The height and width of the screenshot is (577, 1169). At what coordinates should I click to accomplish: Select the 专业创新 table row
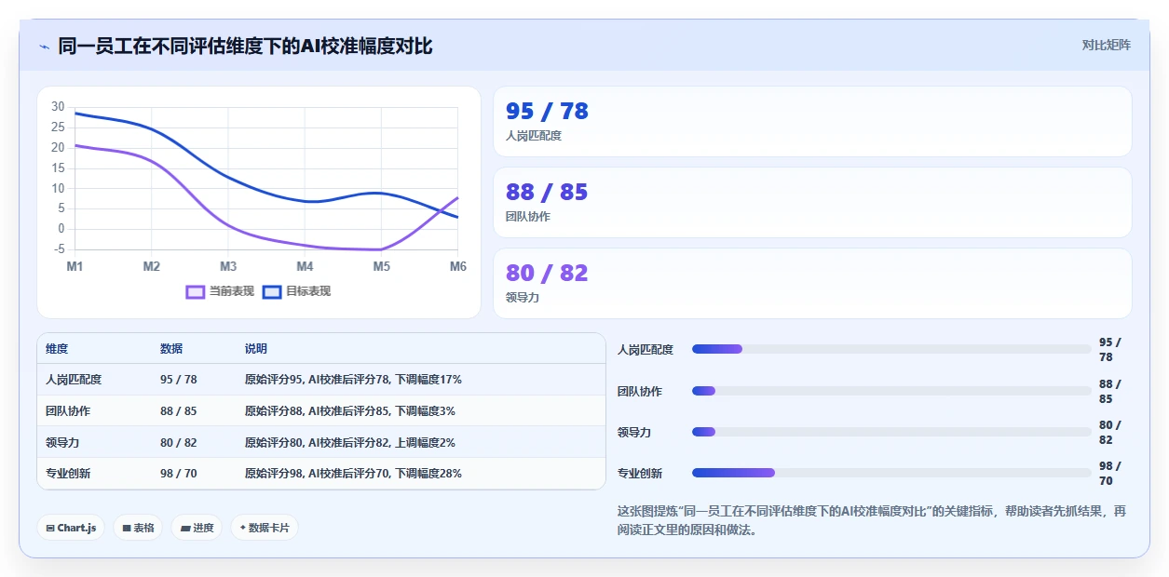click(x=321, y=473)
